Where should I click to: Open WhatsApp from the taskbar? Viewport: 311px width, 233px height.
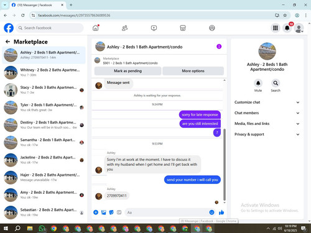[42, 229]
